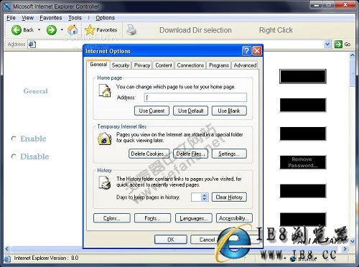Viewport: 359px width, 267px height.
Task: Click the home page Address input field
Action: (x=195, y=98)
